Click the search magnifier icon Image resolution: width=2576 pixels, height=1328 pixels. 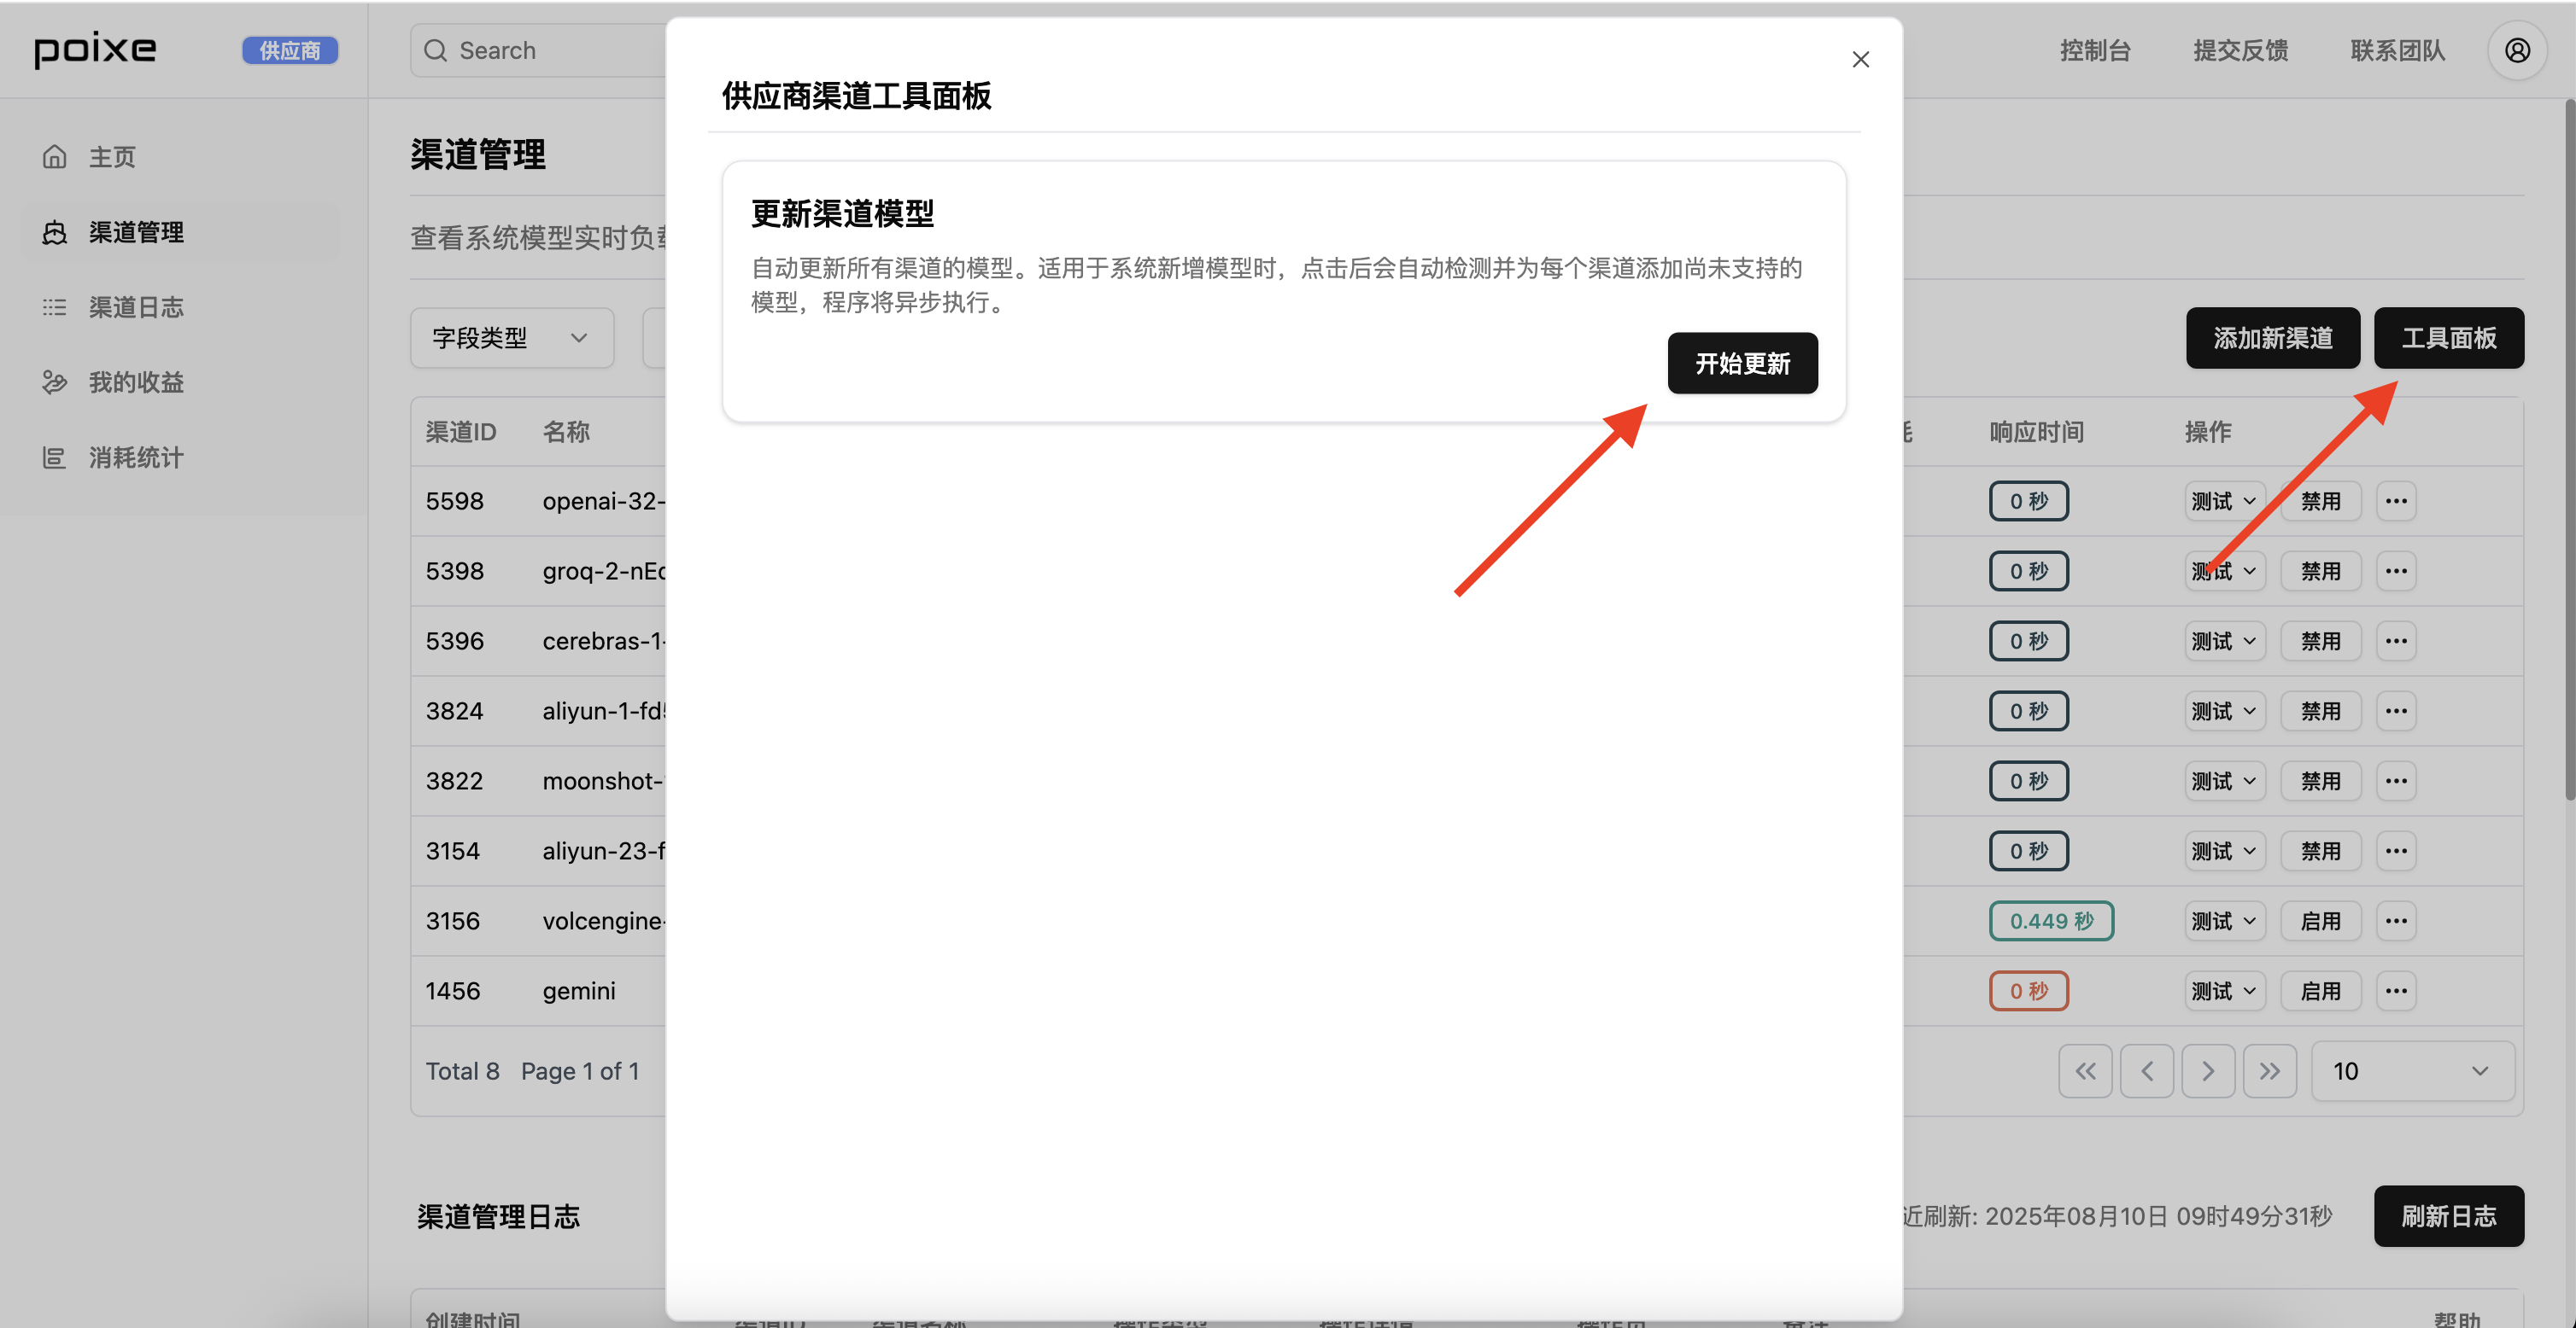(435, 50)
